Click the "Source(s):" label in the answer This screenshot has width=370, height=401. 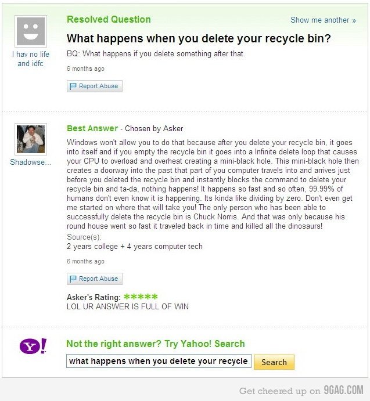click(x=84, y=237)
